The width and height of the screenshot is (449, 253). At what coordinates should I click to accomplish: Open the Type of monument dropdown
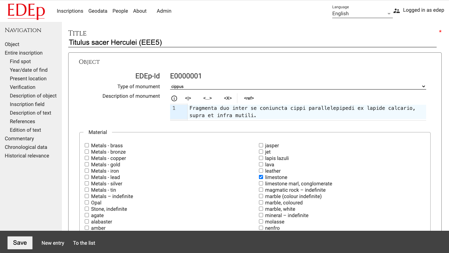(298, 86)
